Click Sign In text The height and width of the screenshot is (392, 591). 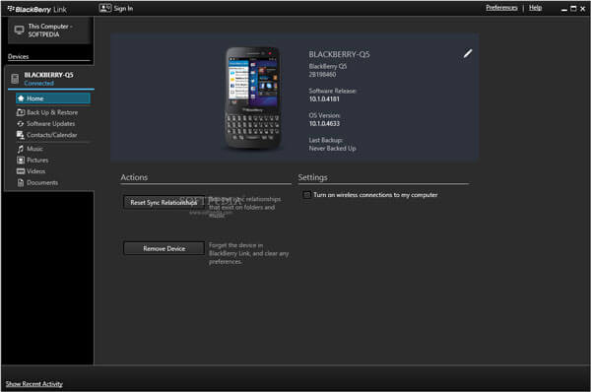(123, 8)
